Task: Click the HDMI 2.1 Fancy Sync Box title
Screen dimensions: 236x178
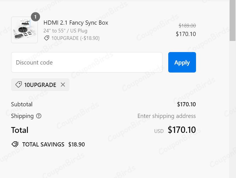Action: pos(76,23)
